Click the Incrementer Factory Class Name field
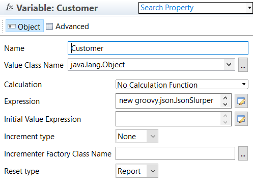Image resolution: width=253 pixels, height=185 pixels. [x=175, y=153]
